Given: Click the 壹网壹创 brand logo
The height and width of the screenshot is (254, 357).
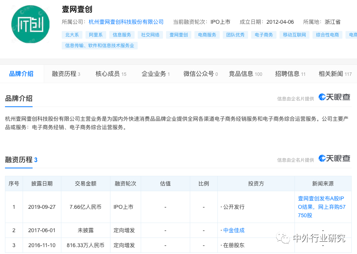Looking at the screenshot, I should tap(31, 24).
